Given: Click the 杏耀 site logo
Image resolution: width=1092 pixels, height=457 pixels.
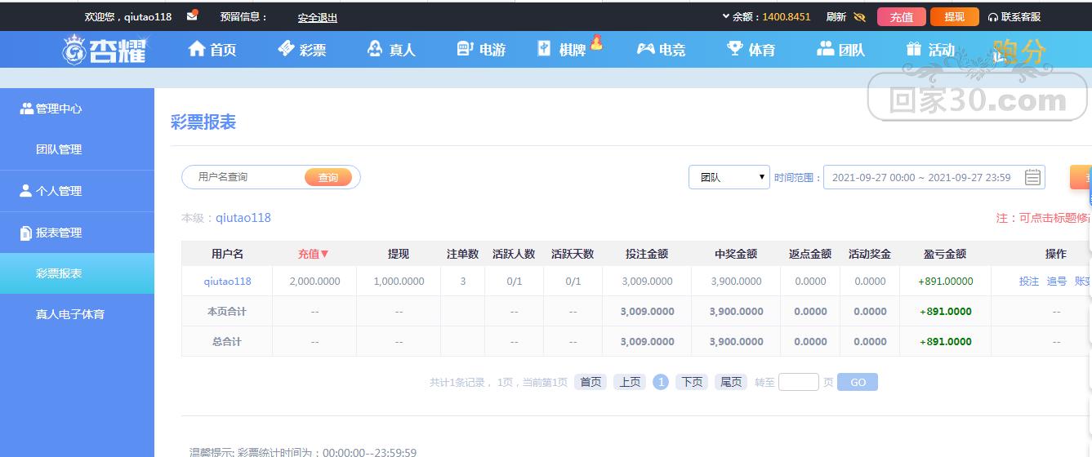Looking at the screenshot, I should coord(104,50).
